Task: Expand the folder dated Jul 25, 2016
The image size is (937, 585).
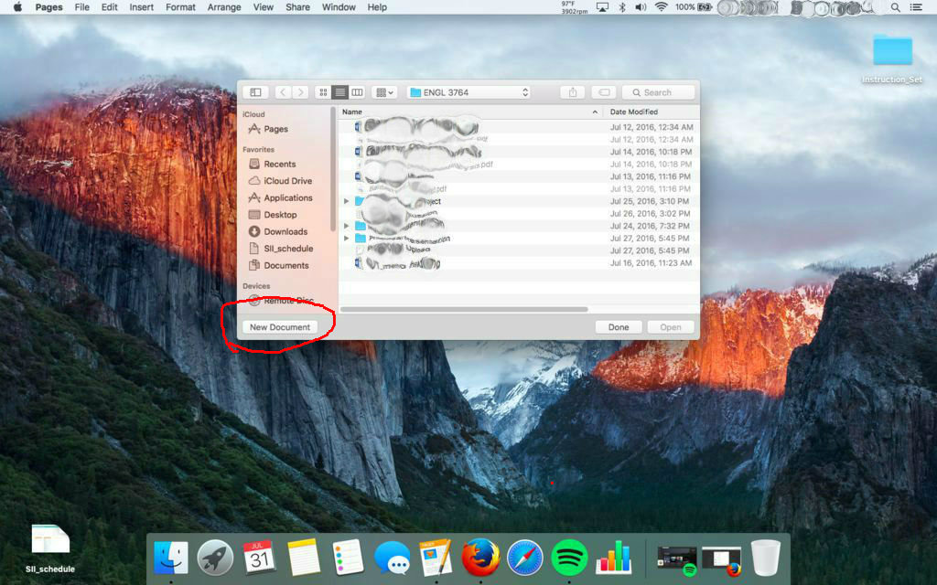Action: coord(346,201)
